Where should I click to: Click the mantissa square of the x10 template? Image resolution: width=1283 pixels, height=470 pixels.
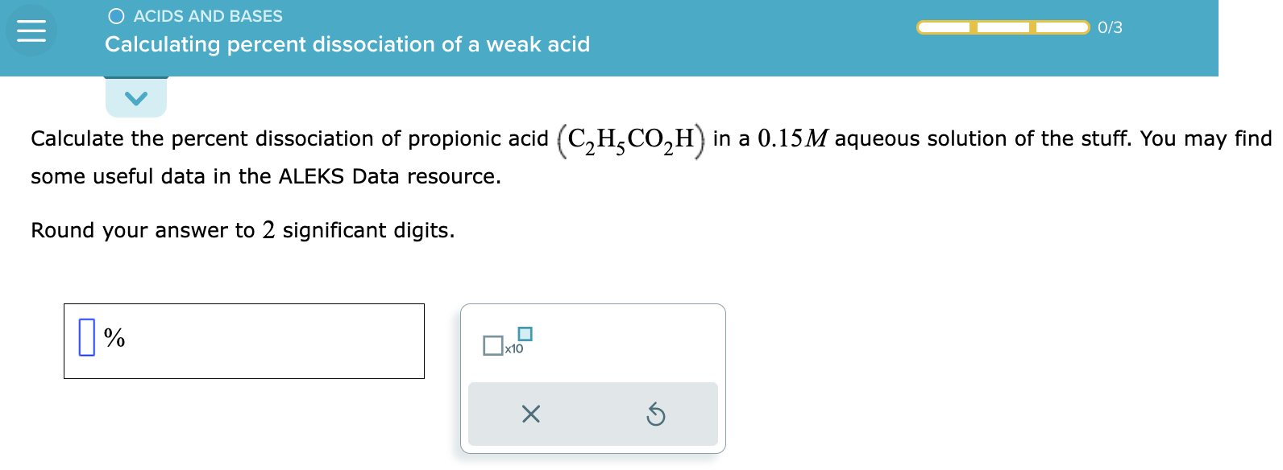click(493, 347)
